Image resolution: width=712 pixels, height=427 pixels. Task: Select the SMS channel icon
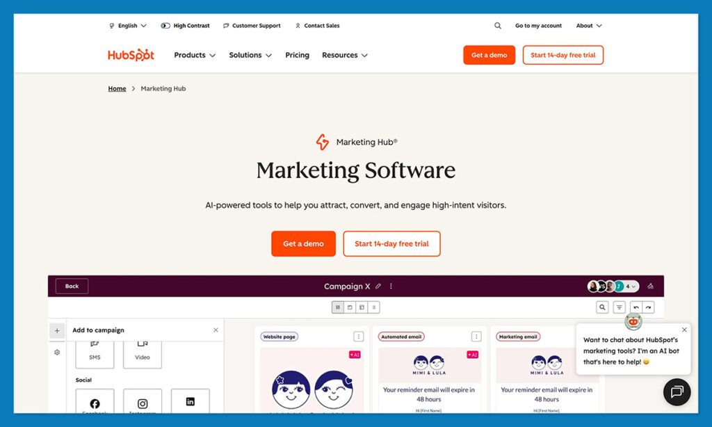95,355
